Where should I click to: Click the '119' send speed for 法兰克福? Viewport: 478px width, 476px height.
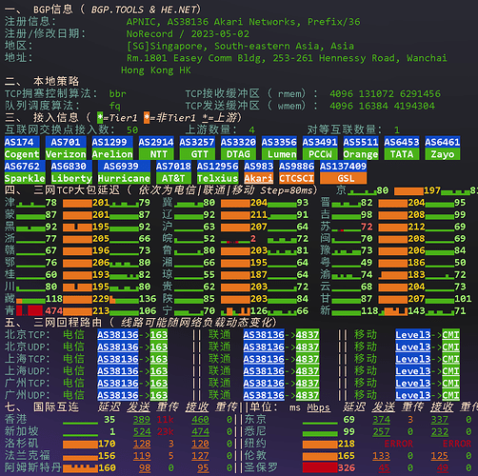click(x=142, y=456)
